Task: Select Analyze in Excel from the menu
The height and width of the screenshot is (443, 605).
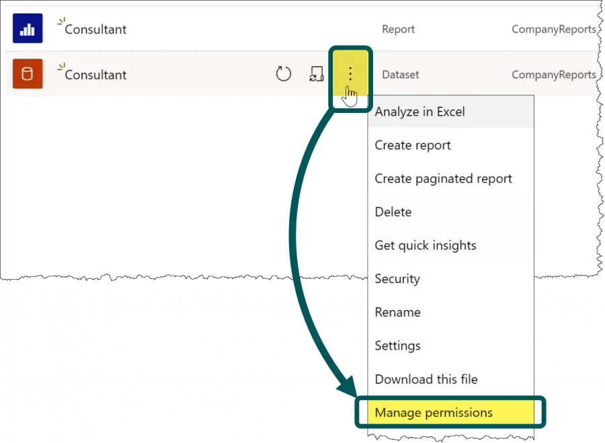Action: [419, 112]
